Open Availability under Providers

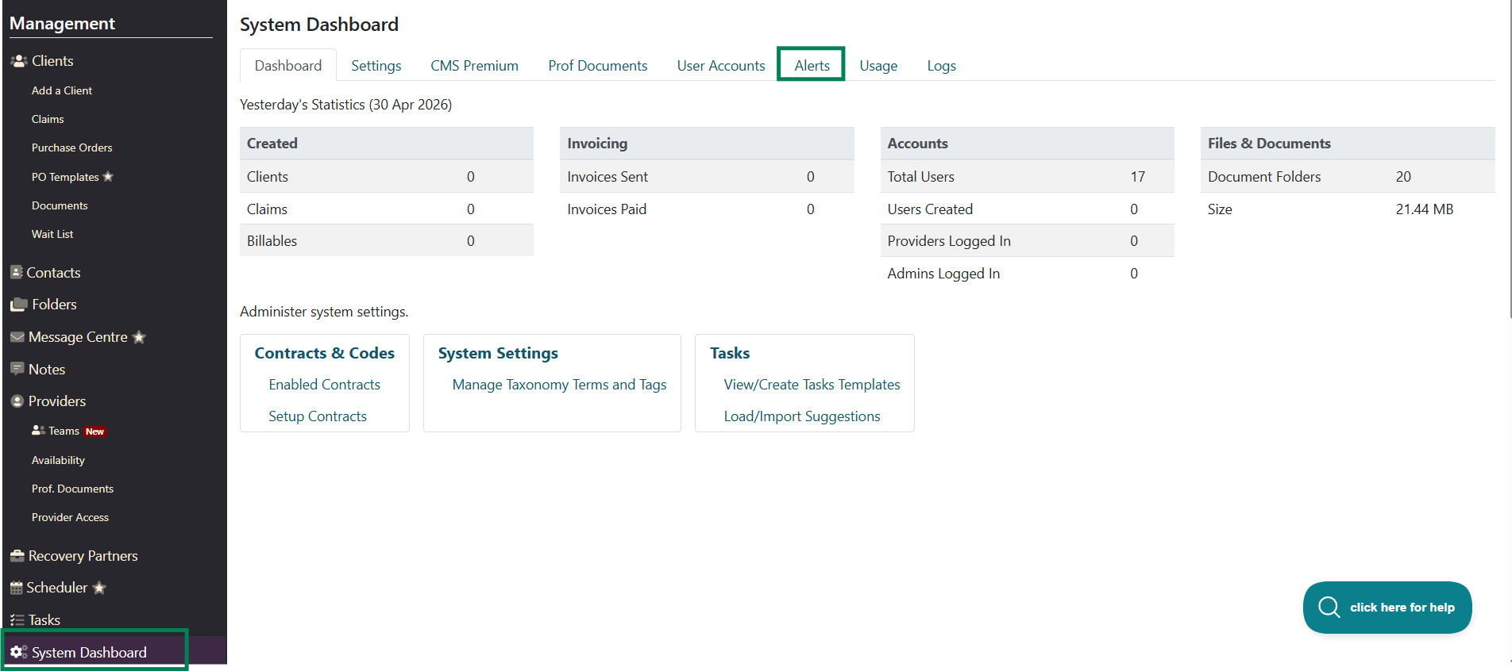pos(58,460)
